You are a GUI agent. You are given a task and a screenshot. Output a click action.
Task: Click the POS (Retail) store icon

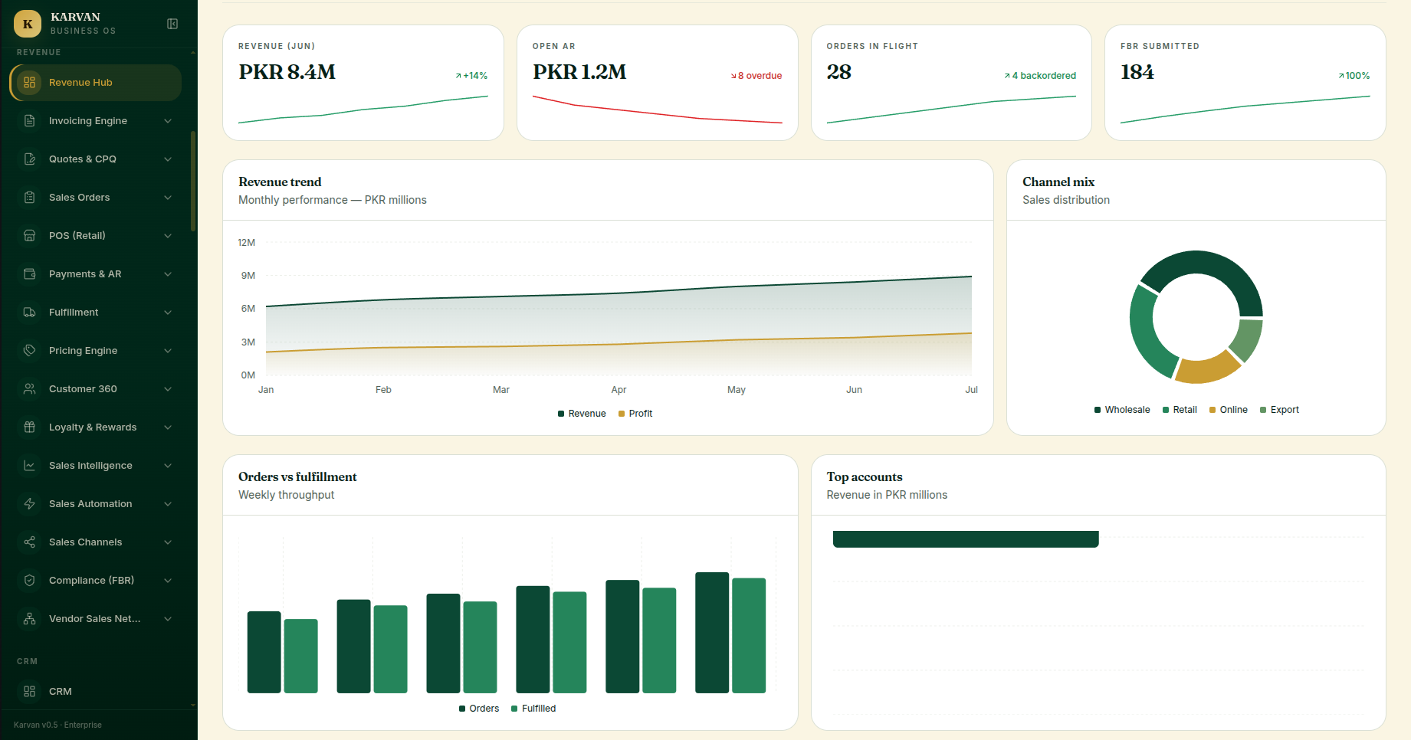coord(30,235)
